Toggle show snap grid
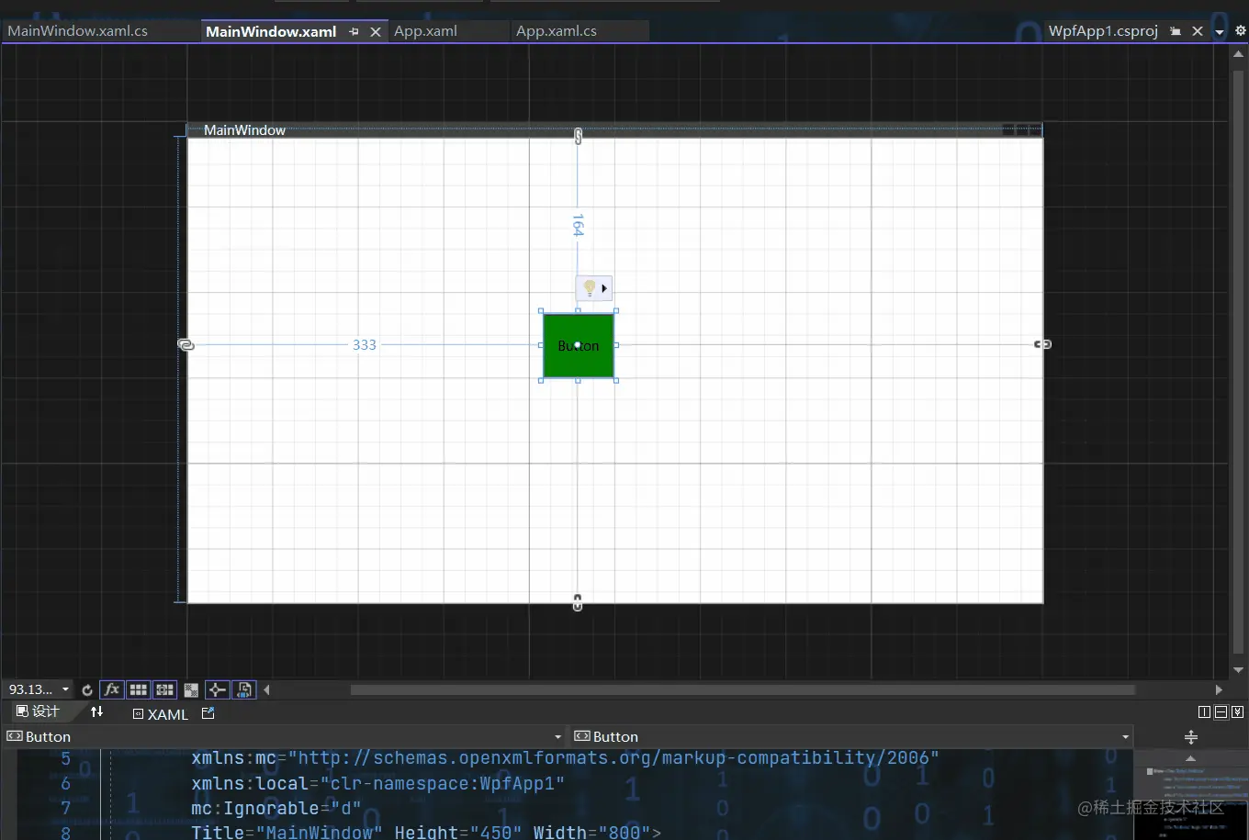Viewport: 1249px width, 840px height. [138, 689]
